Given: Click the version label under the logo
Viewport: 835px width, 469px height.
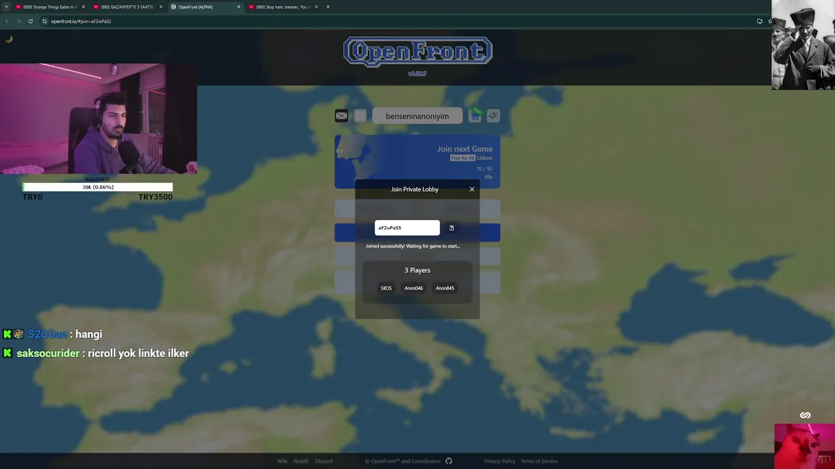Looking at the screenshot, I should pos(417,74).
